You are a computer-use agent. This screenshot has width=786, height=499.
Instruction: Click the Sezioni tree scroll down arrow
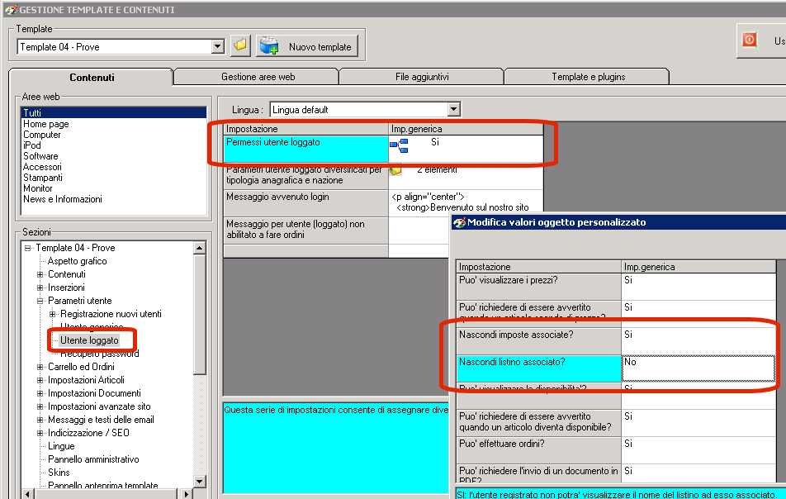[x=200, y=482]
